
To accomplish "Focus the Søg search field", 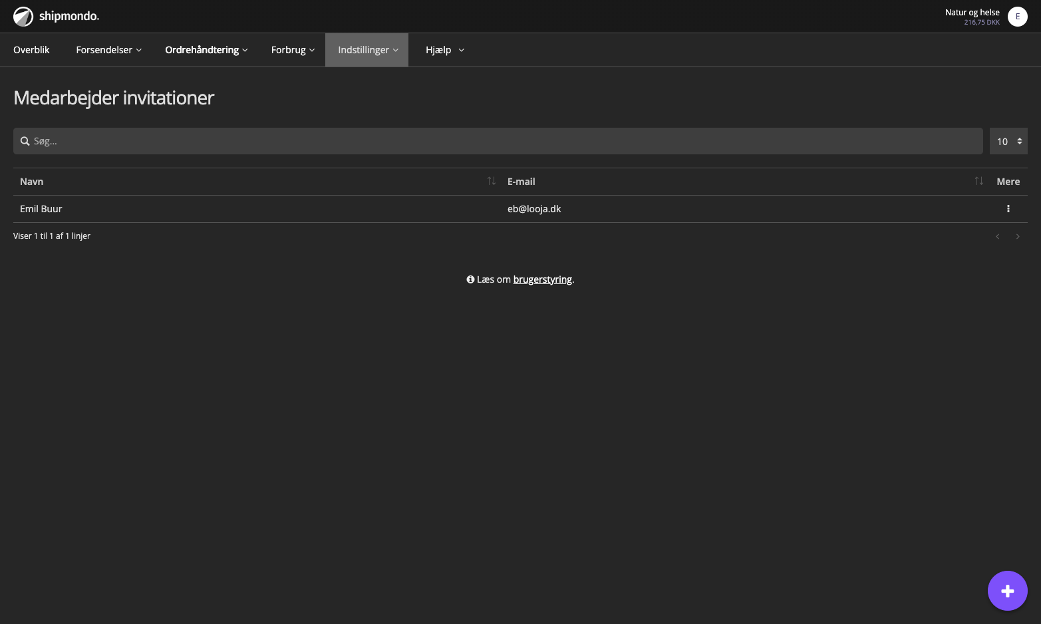I will click(x=498, y=141).
